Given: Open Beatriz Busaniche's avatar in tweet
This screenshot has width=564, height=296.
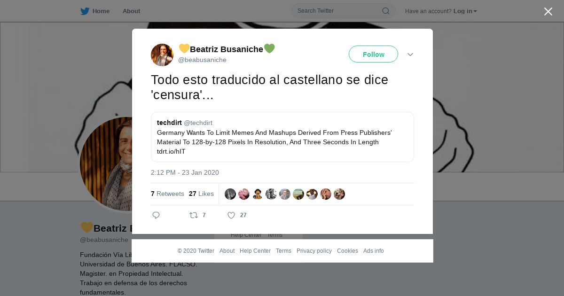Looking at the screenshot, I should click(162, 55).
